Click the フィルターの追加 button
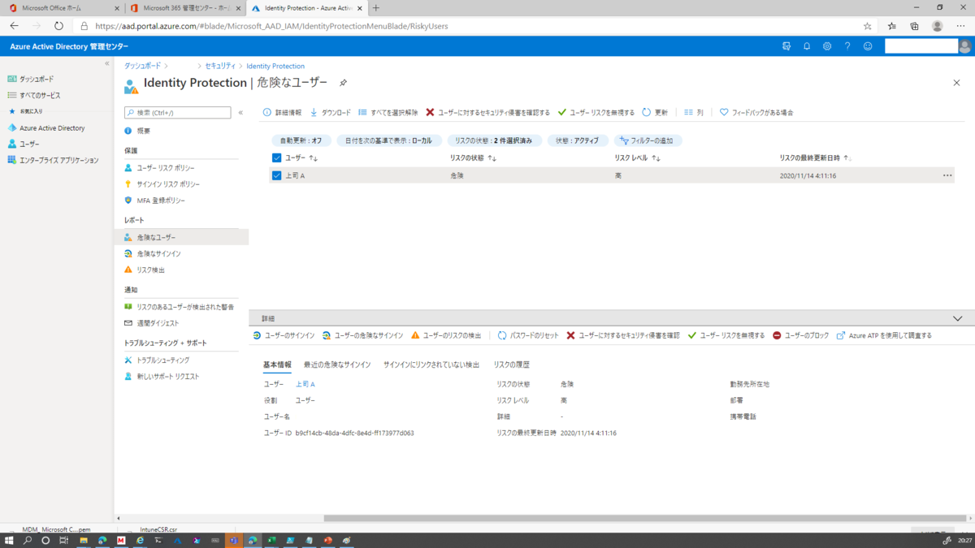This screenshot has width=975, height=548. click(648, 140)
